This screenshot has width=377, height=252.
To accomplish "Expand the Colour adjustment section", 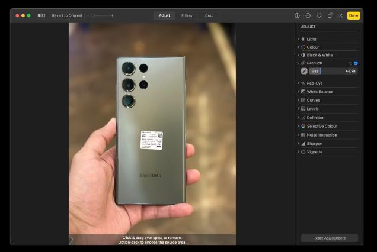I will point(298,47).
